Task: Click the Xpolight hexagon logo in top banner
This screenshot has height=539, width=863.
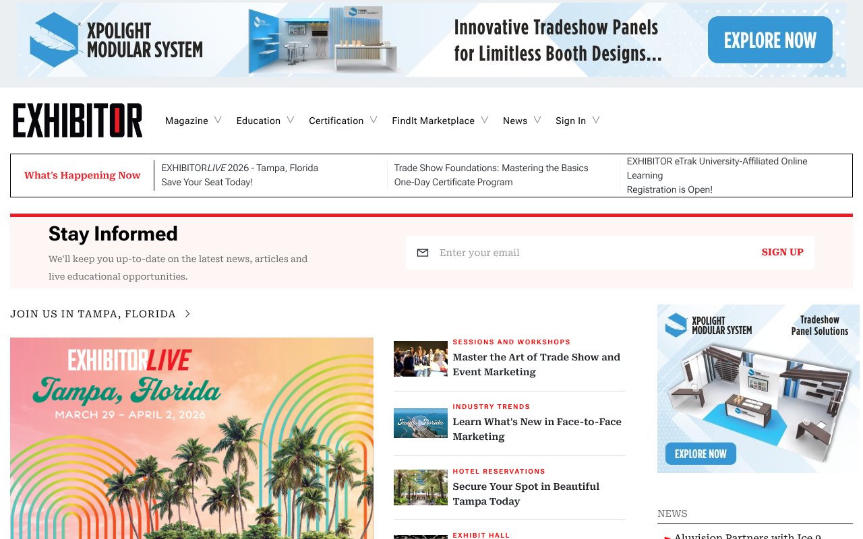Action: (x=53, y=40)
